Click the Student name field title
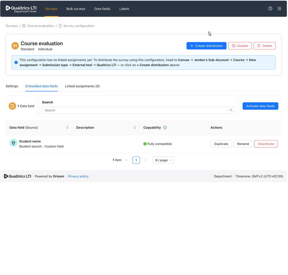This screenshot has height=275, width=288. 30,142
